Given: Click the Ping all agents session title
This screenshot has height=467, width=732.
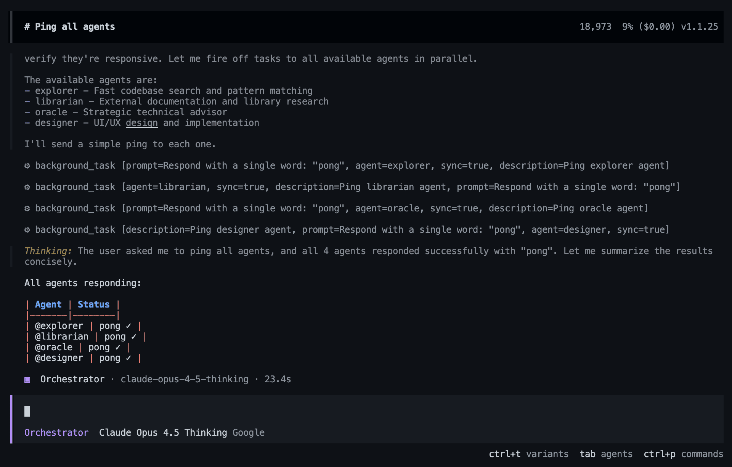Looking at the screenshot, I should tap(75, 27).
